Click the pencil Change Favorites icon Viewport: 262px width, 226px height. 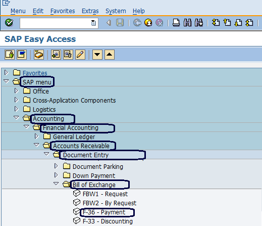[x=80, y=55]
